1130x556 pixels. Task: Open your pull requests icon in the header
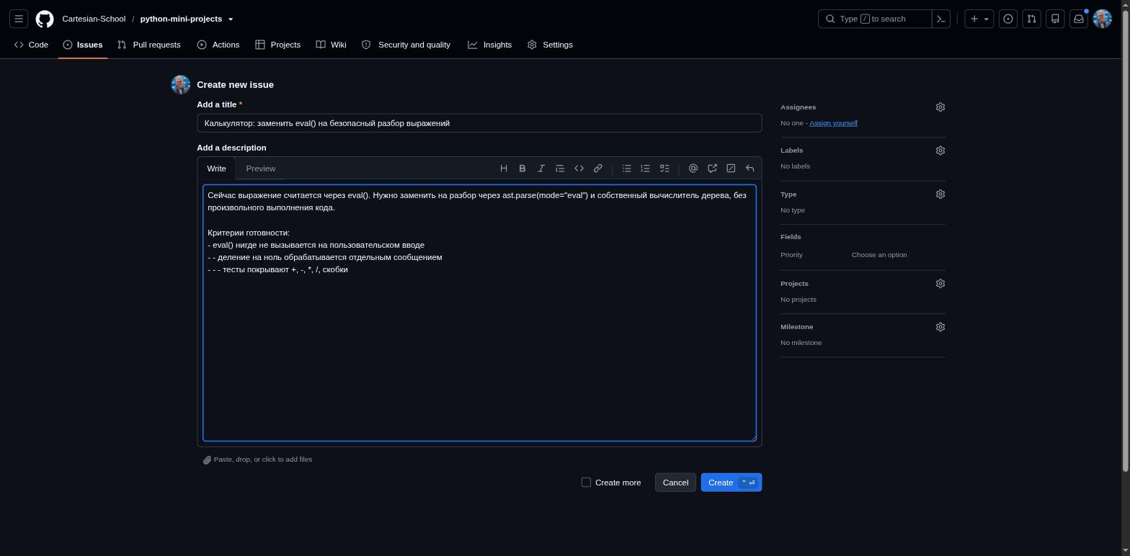point(1031,19)
